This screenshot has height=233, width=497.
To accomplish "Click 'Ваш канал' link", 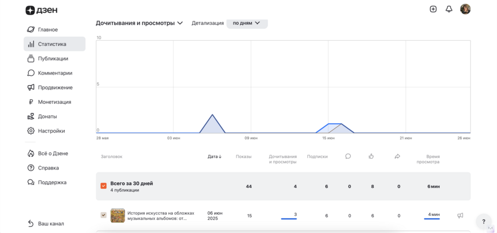I will [x=51, y=224].
